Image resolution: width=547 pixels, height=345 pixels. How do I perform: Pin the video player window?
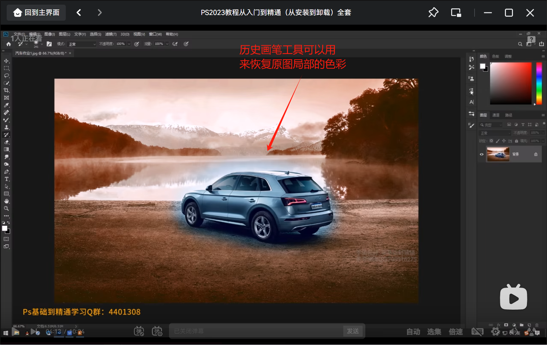coord(433,13)
